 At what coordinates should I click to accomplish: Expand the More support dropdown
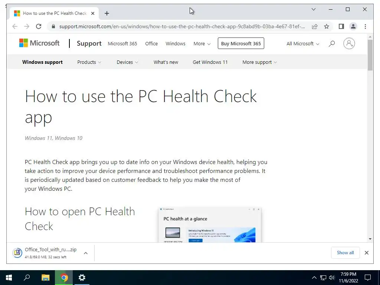(259, 62)
